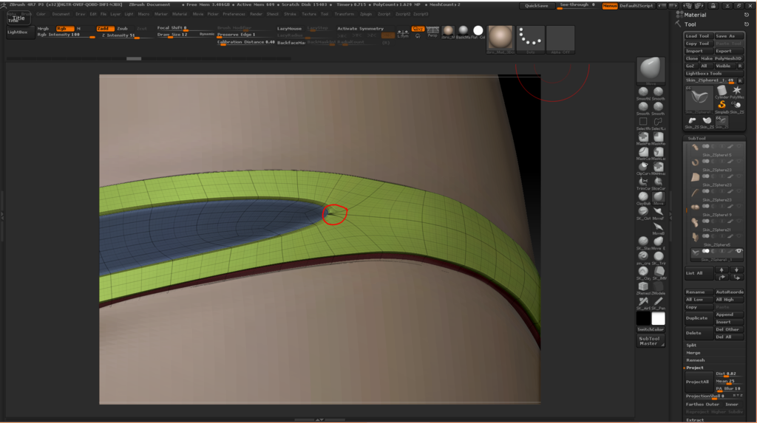This screenshot has width=757, height=423.
Task: Select the ClayBuildup brush icon
Action: click(643, 197)
